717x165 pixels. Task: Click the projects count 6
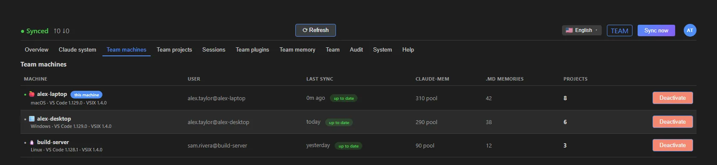pos(565,122)
